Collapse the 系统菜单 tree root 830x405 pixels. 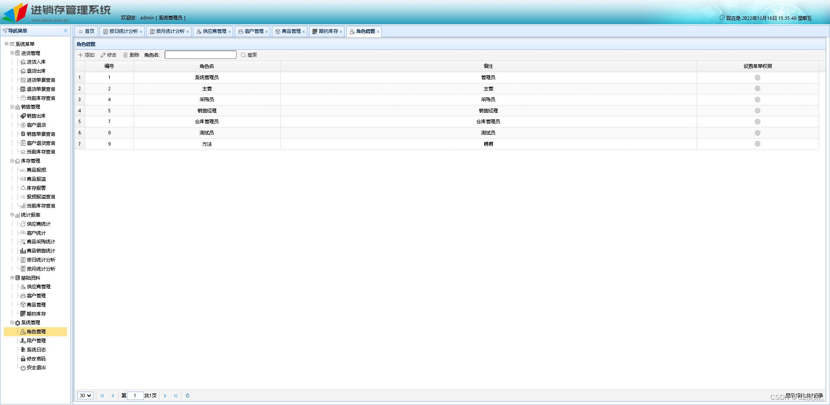coord(6,44)
